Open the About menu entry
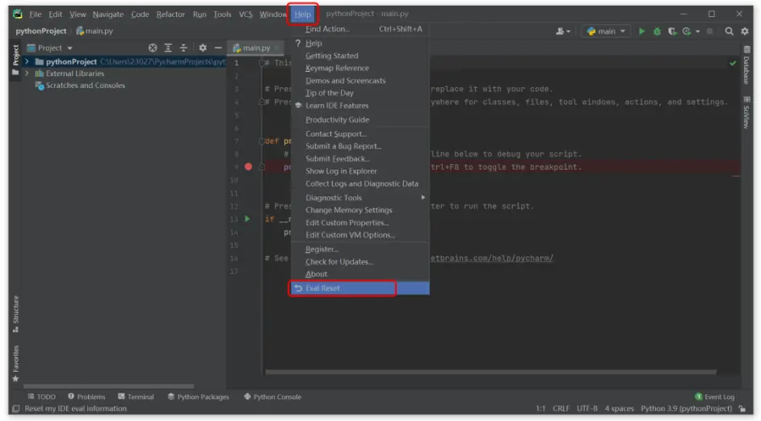Screen dimensions: 761x421 [360, 274]
